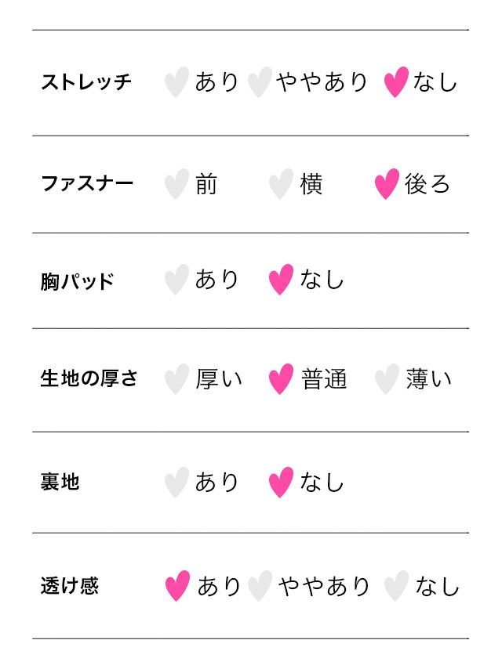The height and width of the screenshot is (669, 502).
Task: Pick the grey heart for 裏地 あり
Action: [x=177, y=482]
